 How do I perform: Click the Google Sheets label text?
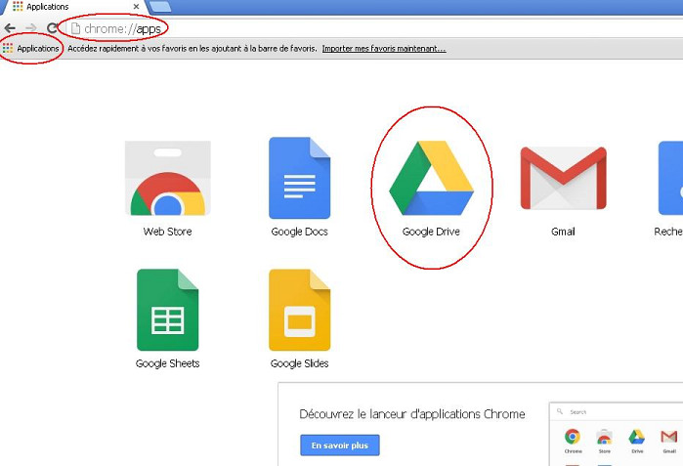168,363
